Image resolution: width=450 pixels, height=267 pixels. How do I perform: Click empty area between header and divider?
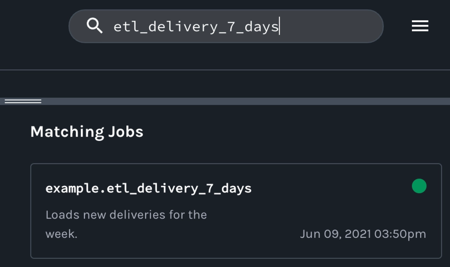tap(225, 84)
